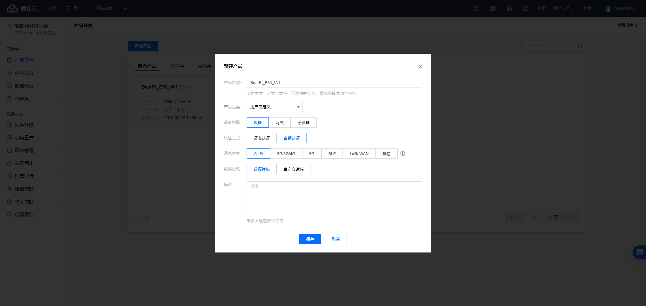The width and height of the screenshot is (646, 306).
Task: Click the 数据开发 sidebar icon
Action: coord(9,86)
